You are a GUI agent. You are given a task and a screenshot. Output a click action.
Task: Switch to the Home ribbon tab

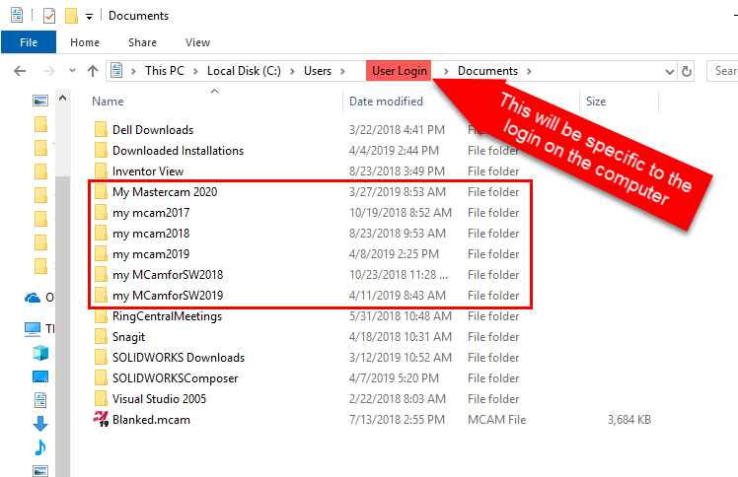tap(85, 42)
